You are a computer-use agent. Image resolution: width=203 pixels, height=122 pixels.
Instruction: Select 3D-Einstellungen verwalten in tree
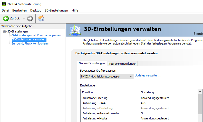tap(28, 39)
